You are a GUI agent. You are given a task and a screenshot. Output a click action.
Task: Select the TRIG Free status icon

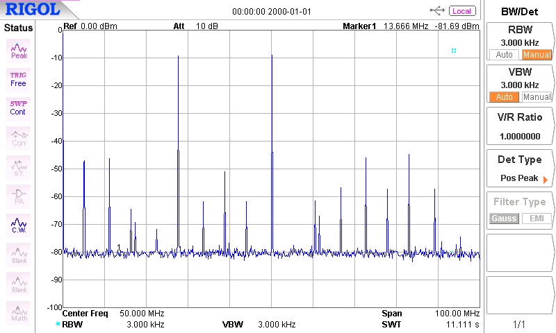tap(19, 78)
